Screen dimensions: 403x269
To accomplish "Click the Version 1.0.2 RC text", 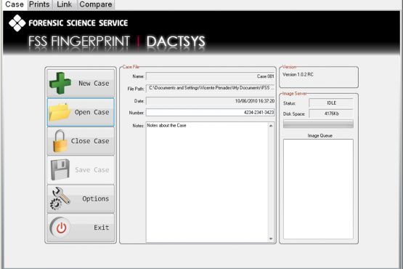I will point(298,75).
